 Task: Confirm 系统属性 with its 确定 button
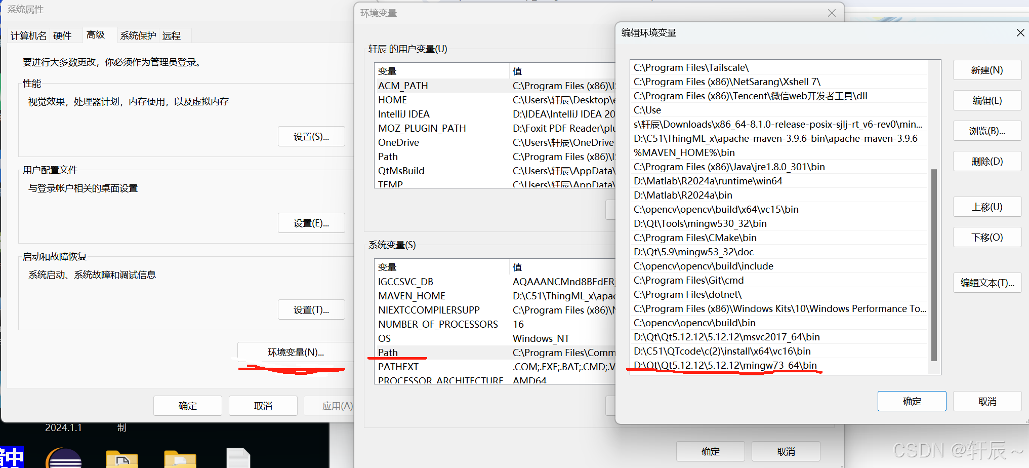click(188, 406)
